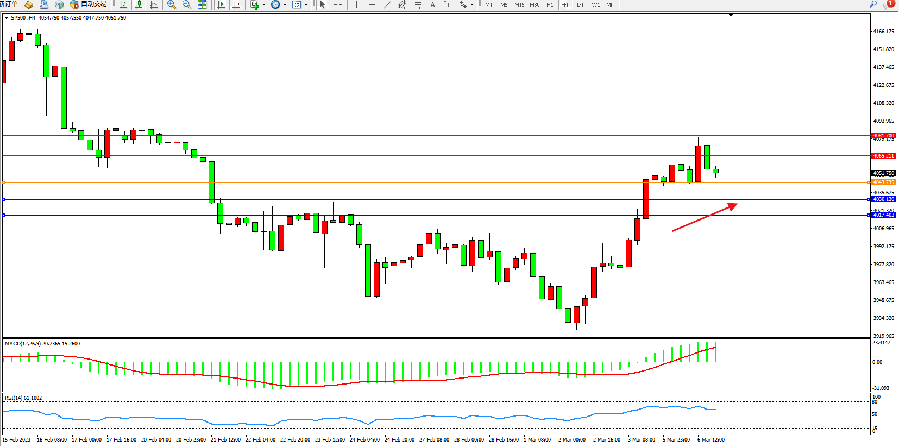Click the 自动交易 auto trading button
The image size is (899, 447).
pyautogui.click(x=89, y=4)
